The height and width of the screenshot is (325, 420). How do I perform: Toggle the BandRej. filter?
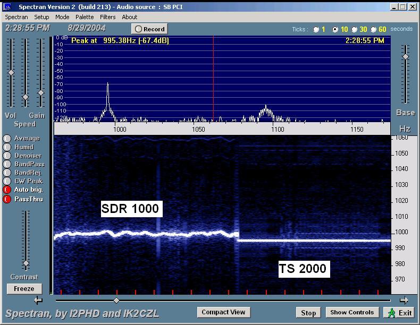tap(7, 173)
